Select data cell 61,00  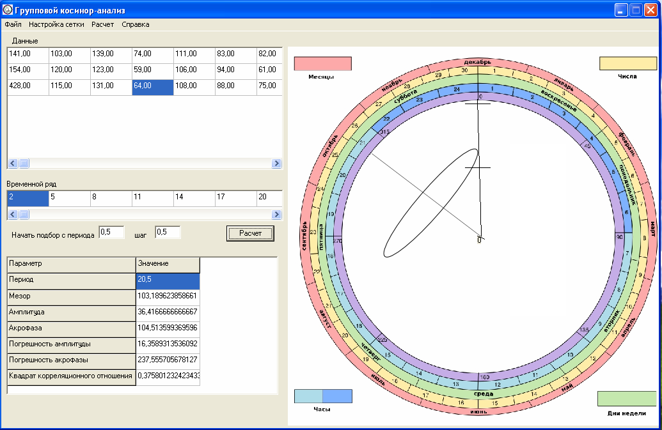(x=269, y=72)
